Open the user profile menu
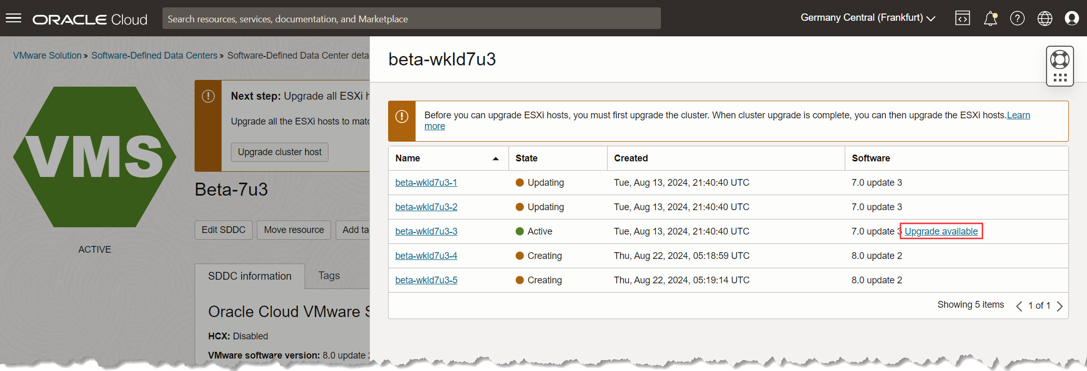Screen dimensions: 1087x371 [1071, 19]
